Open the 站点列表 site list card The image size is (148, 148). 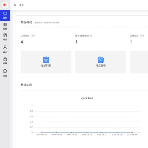point(46,62)
